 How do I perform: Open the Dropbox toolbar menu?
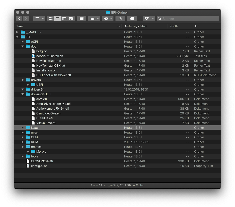149,19
